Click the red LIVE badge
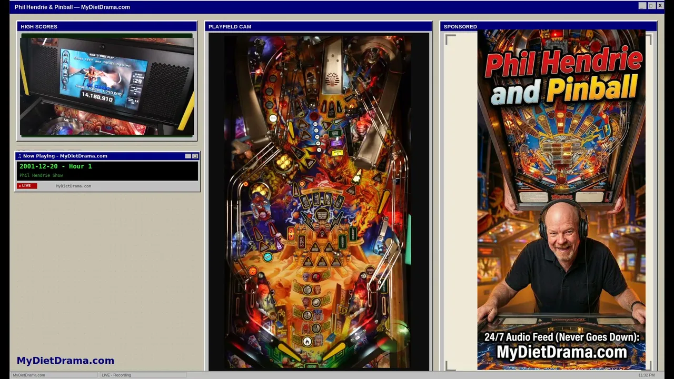 (x=27, y=186)
